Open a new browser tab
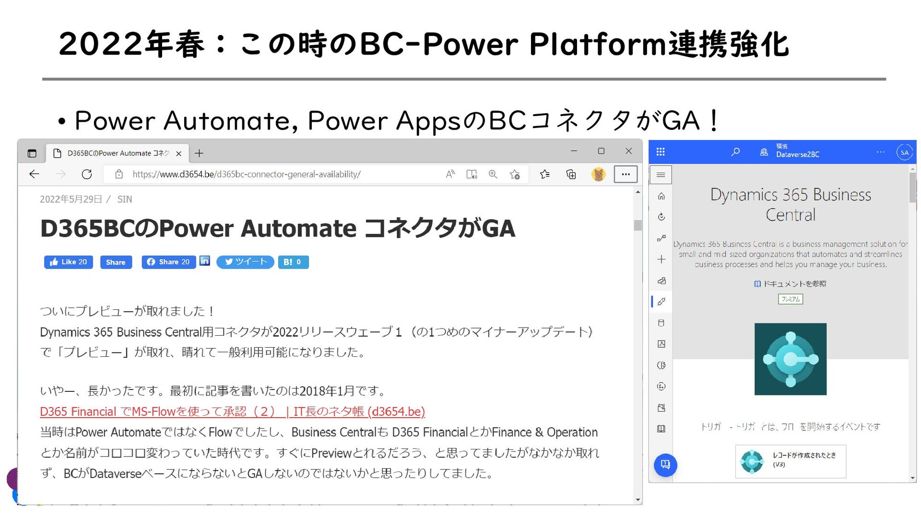The height and width of the screenshot is (518, 921). point(199,153)
